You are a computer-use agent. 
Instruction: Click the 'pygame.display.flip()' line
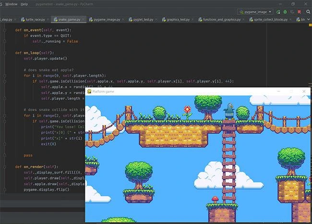47,189
